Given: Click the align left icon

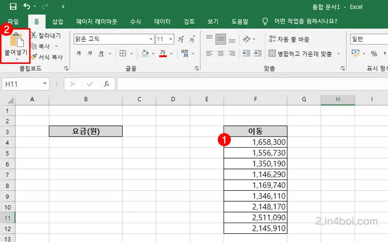Looking at the screenshot, I should [210, 53].
